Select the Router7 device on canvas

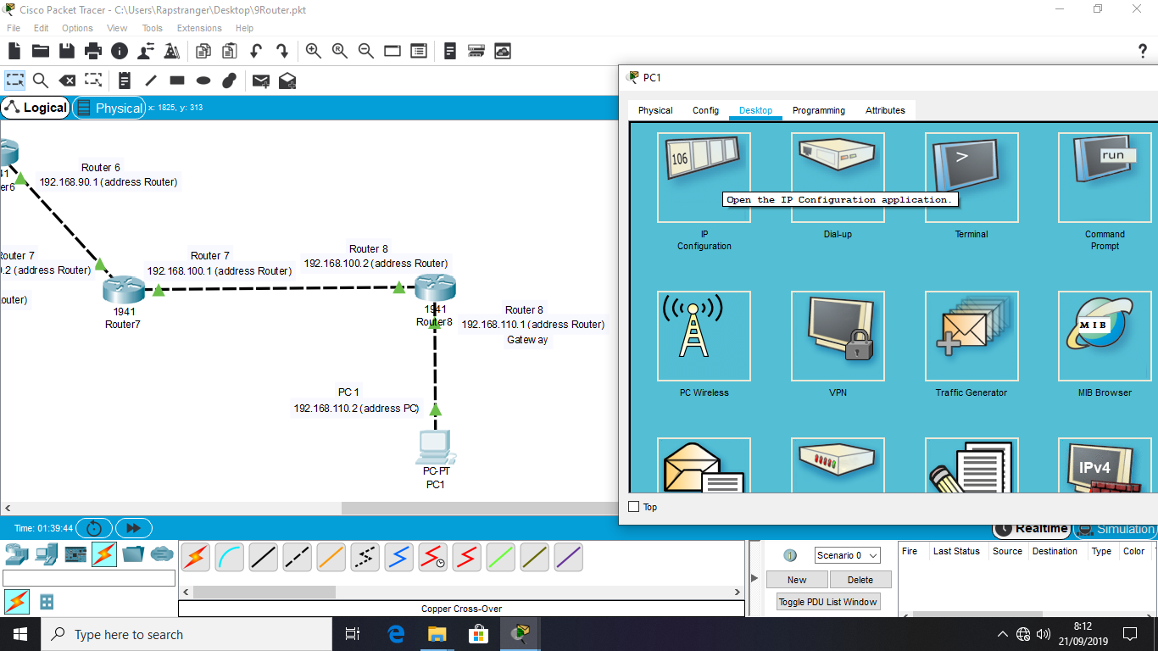point(124,291)
